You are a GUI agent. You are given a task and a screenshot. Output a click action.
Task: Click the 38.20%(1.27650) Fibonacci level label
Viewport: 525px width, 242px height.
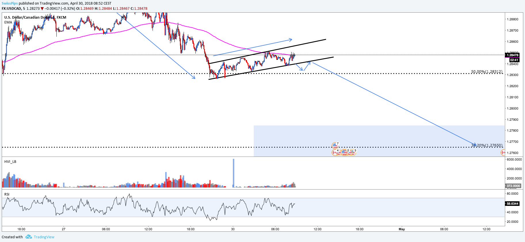click(x=487, y=145)
